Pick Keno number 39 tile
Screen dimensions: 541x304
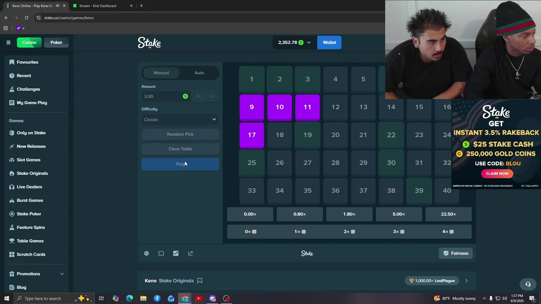point(419,191)
